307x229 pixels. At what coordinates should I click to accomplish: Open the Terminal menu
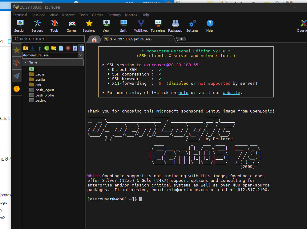coord(20,15)
